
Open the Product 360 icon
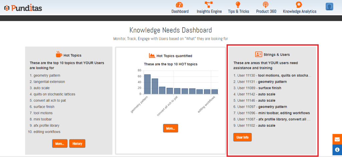tap(266, 5)
